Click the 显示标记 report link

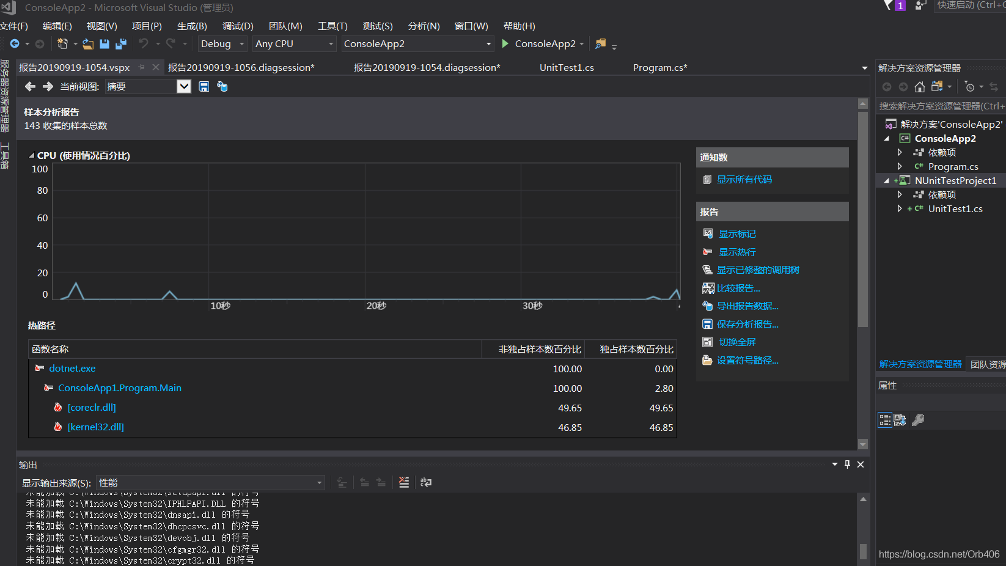click(737, 234)
